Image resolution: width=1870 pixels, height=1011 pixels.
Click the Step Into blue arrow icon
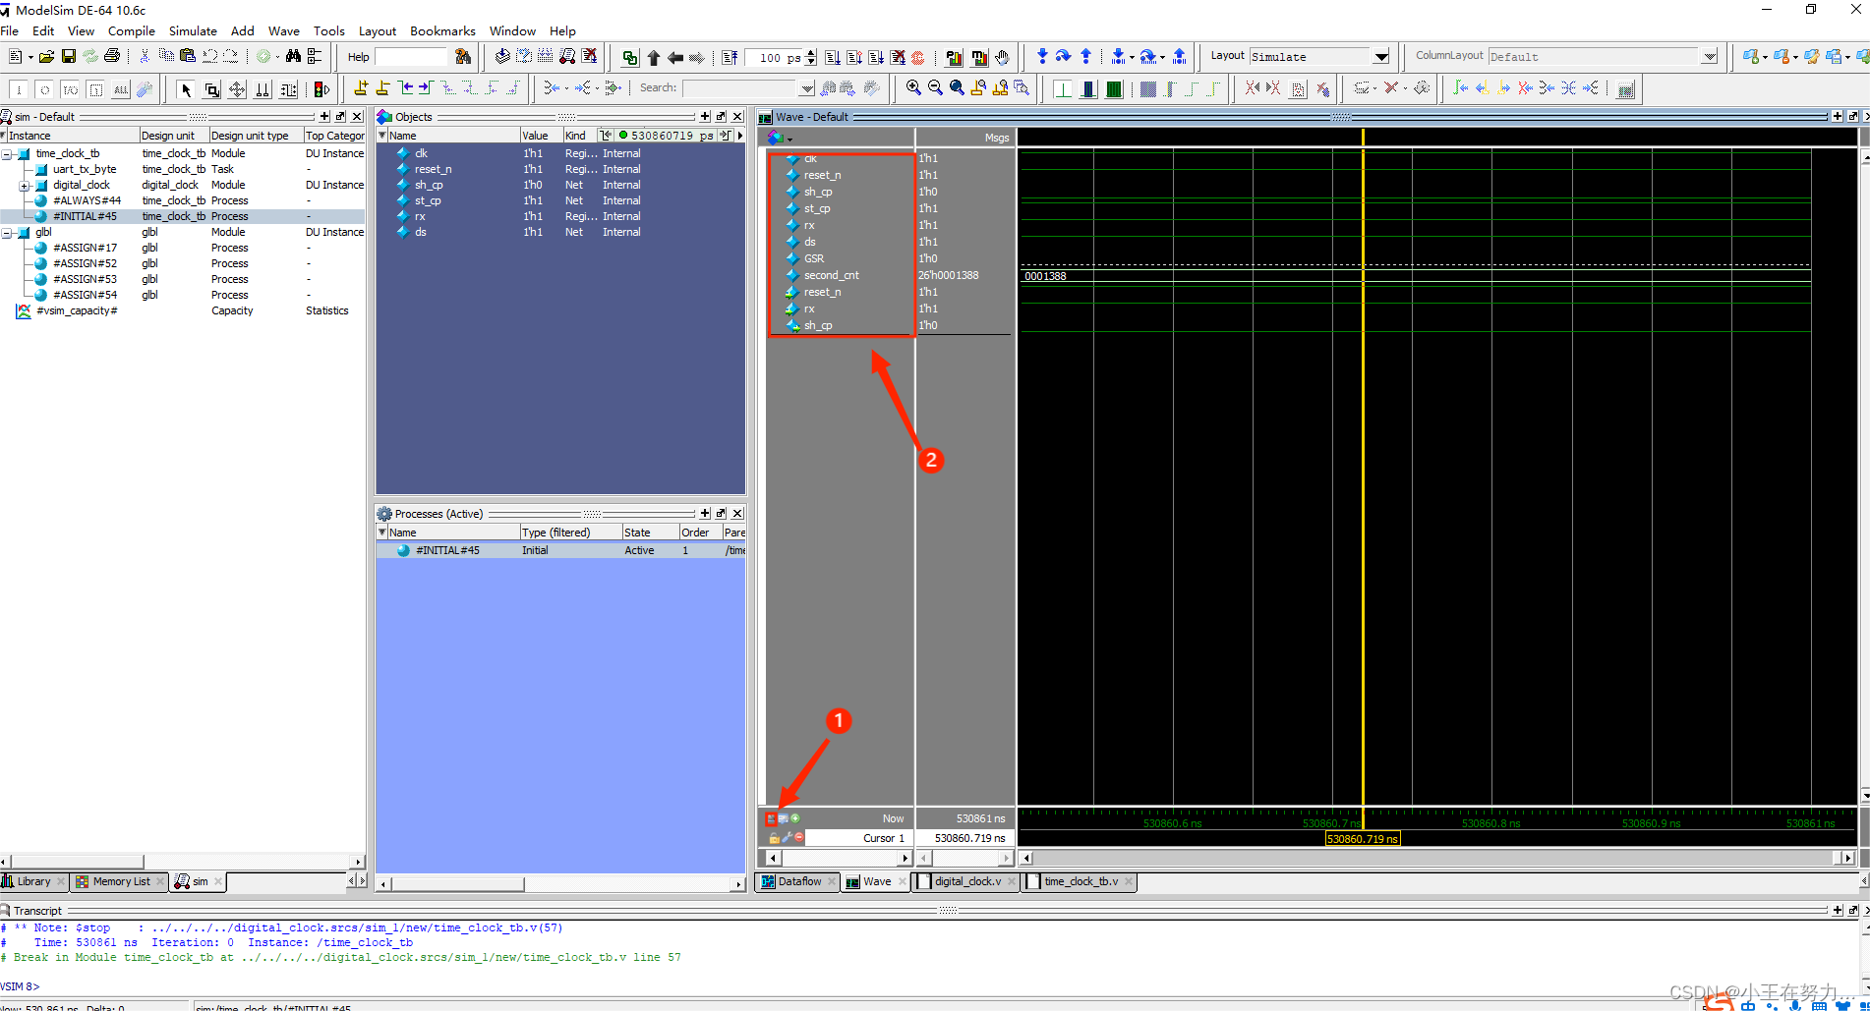point(1042,57)
